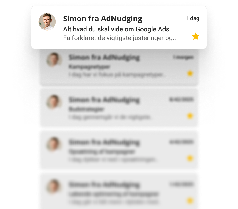Open the 'Opsætning af kampagner' subject line
This screenshot has height=209, width=238.
[102, 151]
